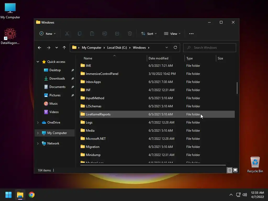The width and height of the screenshot is (268, 201).
Task: Select the DataWagon desktop shortcut
Action: point(10,36)
